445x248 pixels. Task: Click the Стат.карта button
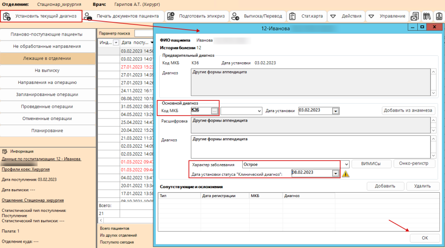(307, 16)
